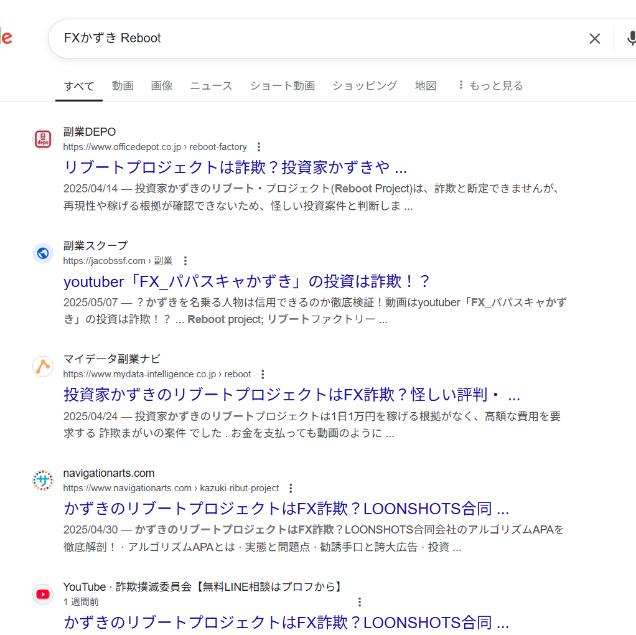Open more options for officedepot.co.jp result

pyautogui.click(x=259, y=147)
